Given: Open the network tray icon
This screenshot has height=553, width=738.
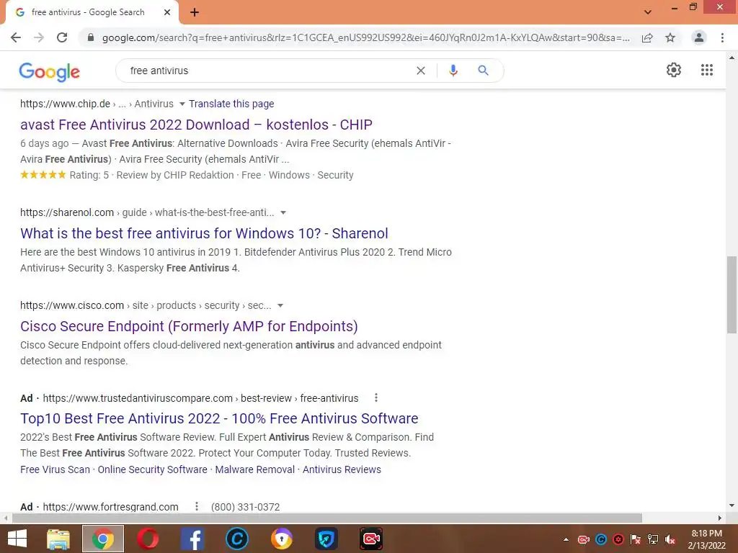Looking at the screenshot, I should coord(653,539).
